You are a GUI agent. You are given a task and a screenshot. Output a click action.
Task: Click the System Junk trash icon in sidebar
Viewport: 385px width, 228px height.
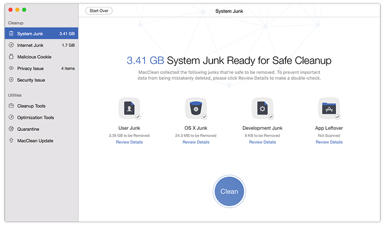tap(11, 33)
